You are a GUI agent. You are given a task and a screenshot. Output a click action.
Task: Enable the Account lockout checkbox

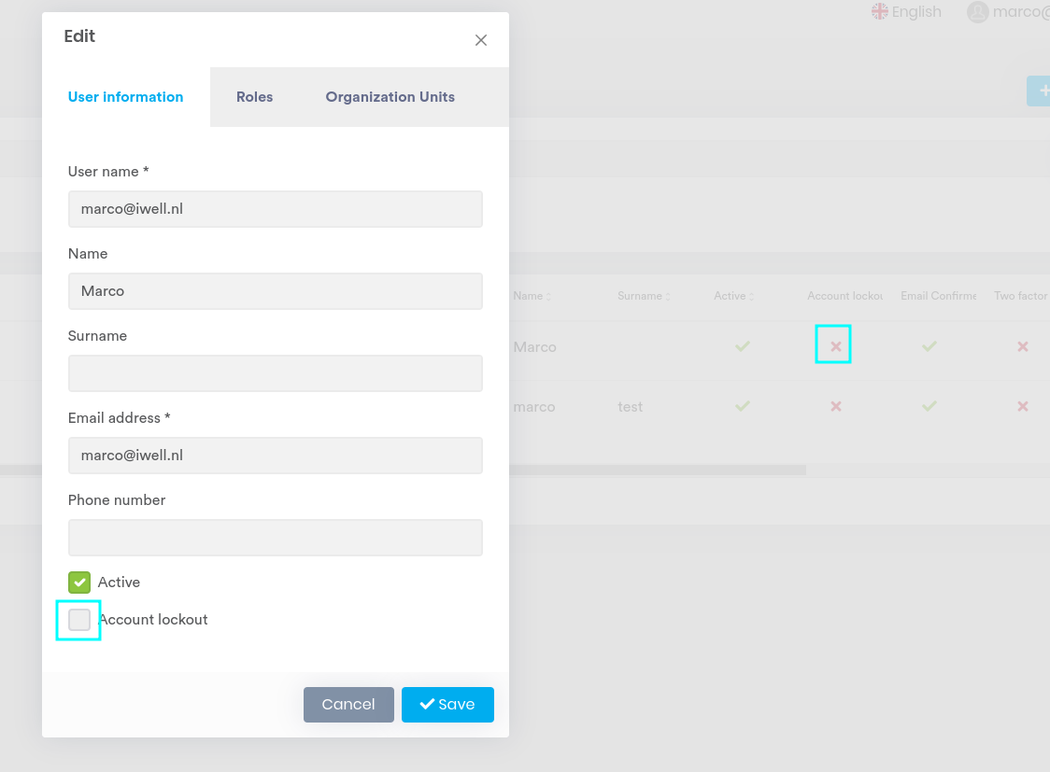(x=79, y=619)
